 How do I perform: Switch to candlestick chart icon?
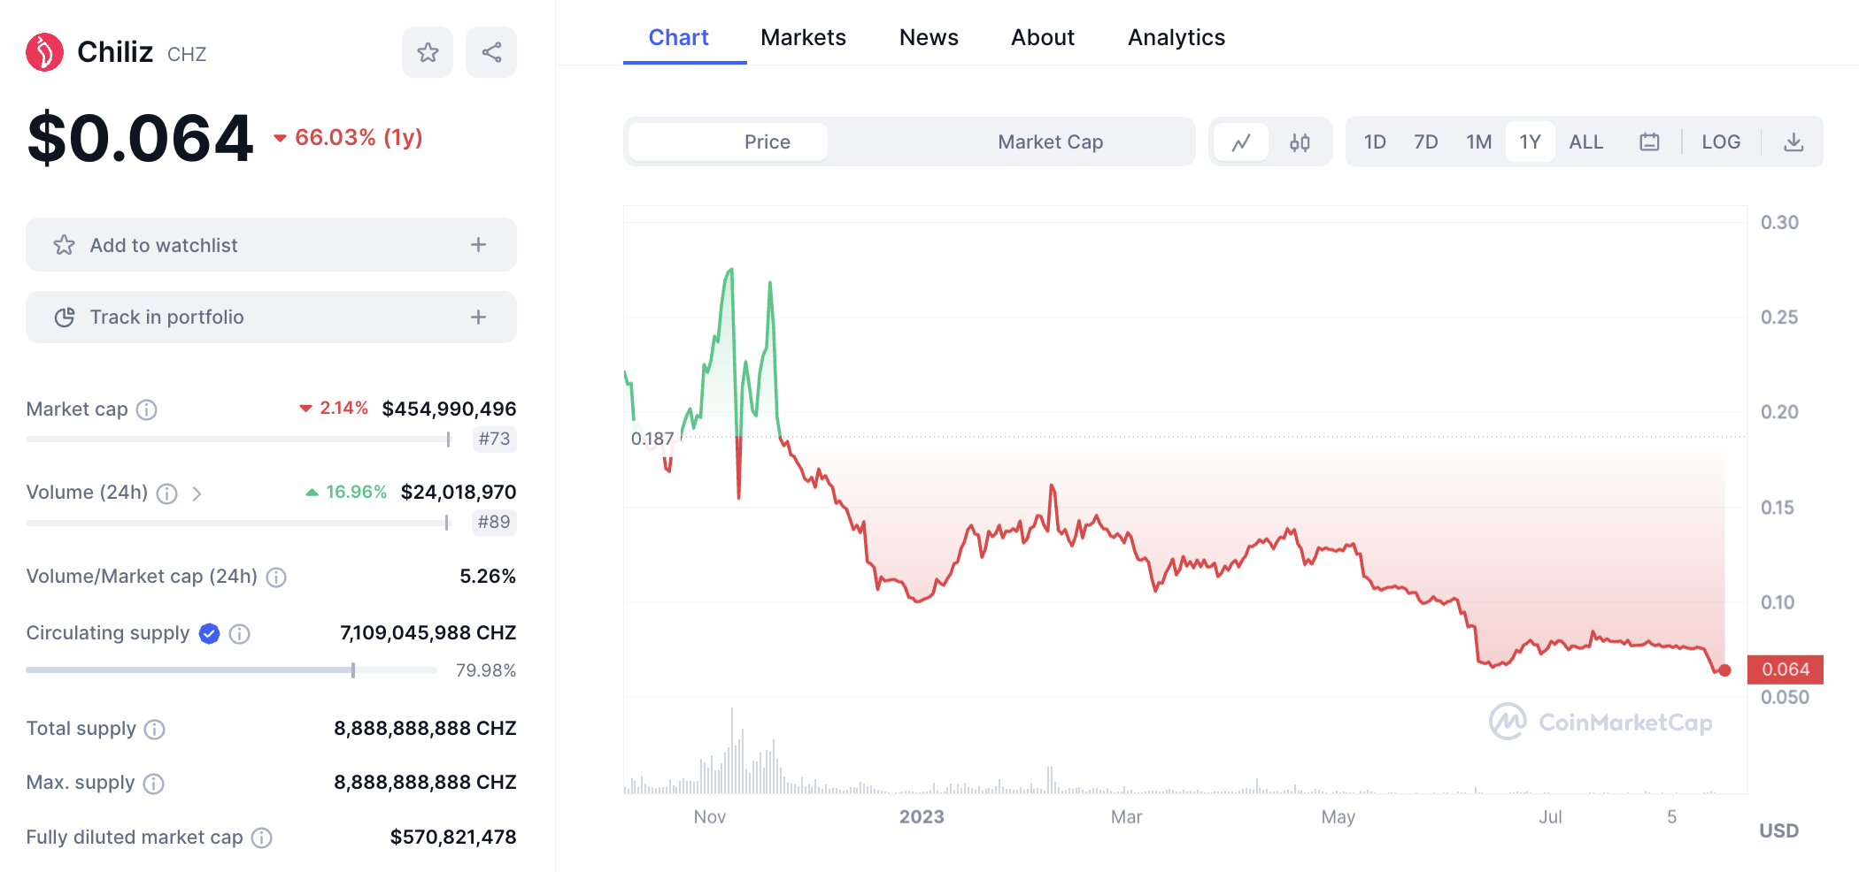tap(1300, 142)
